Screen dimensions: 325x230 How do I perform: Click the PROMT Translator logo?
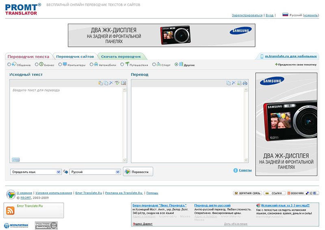(23, 9)
